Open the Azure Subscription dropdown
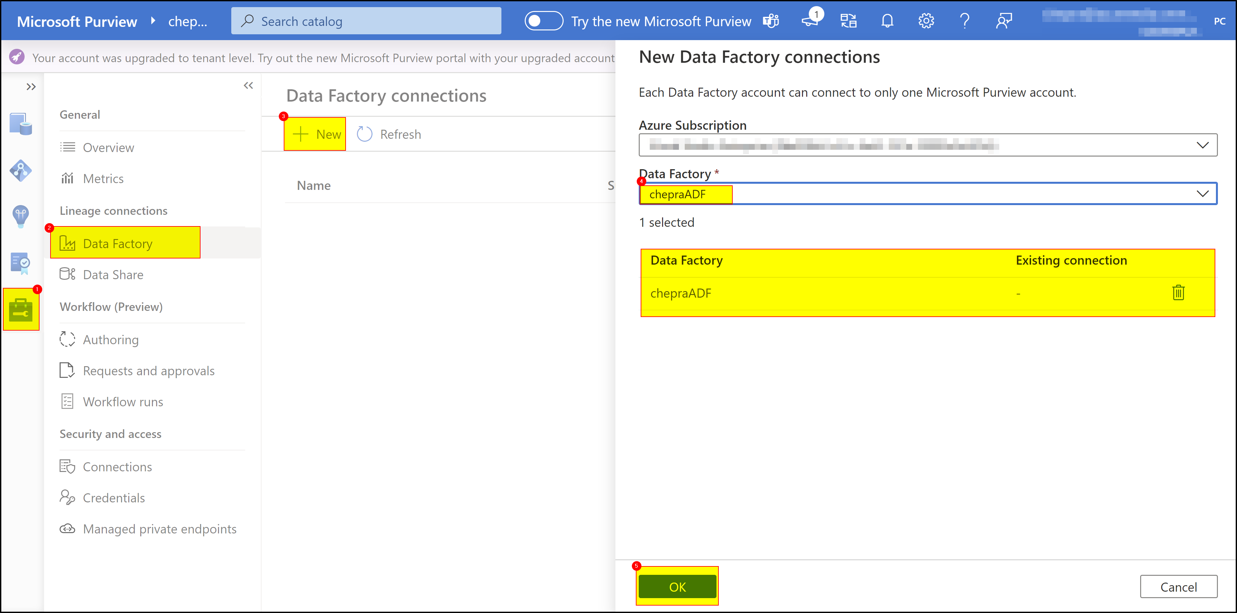 [x=928, y=145]
